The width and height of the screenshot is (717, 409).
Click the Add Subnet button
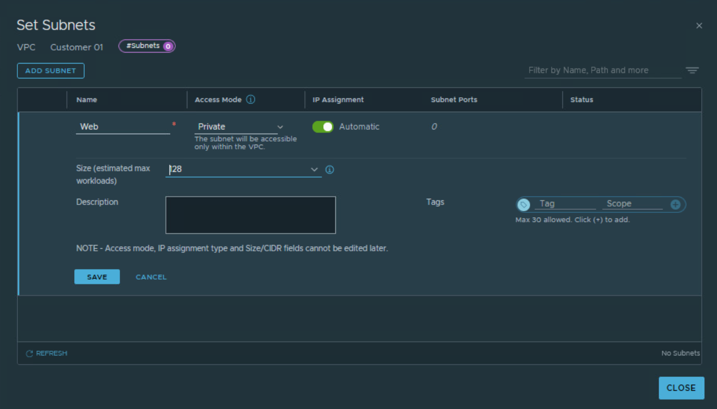[51, 70]
